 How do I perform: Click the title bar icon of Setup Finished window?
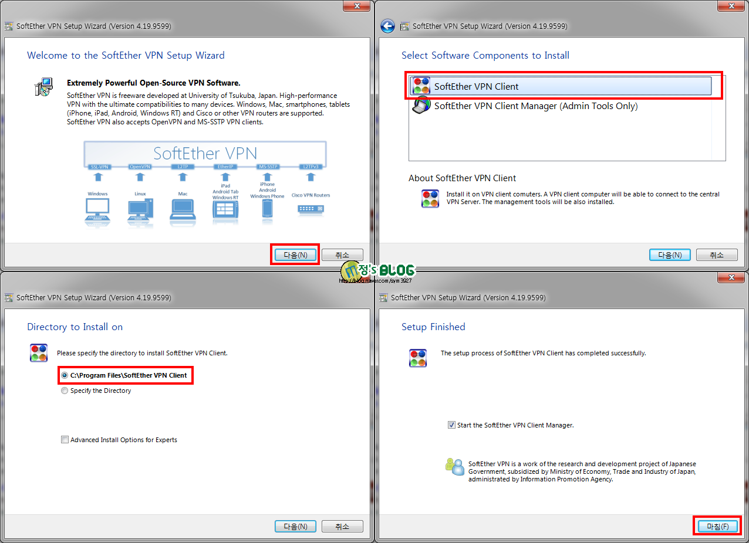(383, 298)
